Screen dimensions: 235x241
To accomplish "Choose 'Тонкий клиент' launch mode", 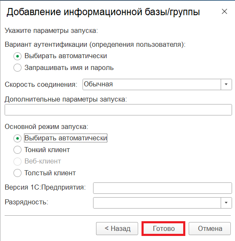I will pos(17,150).
